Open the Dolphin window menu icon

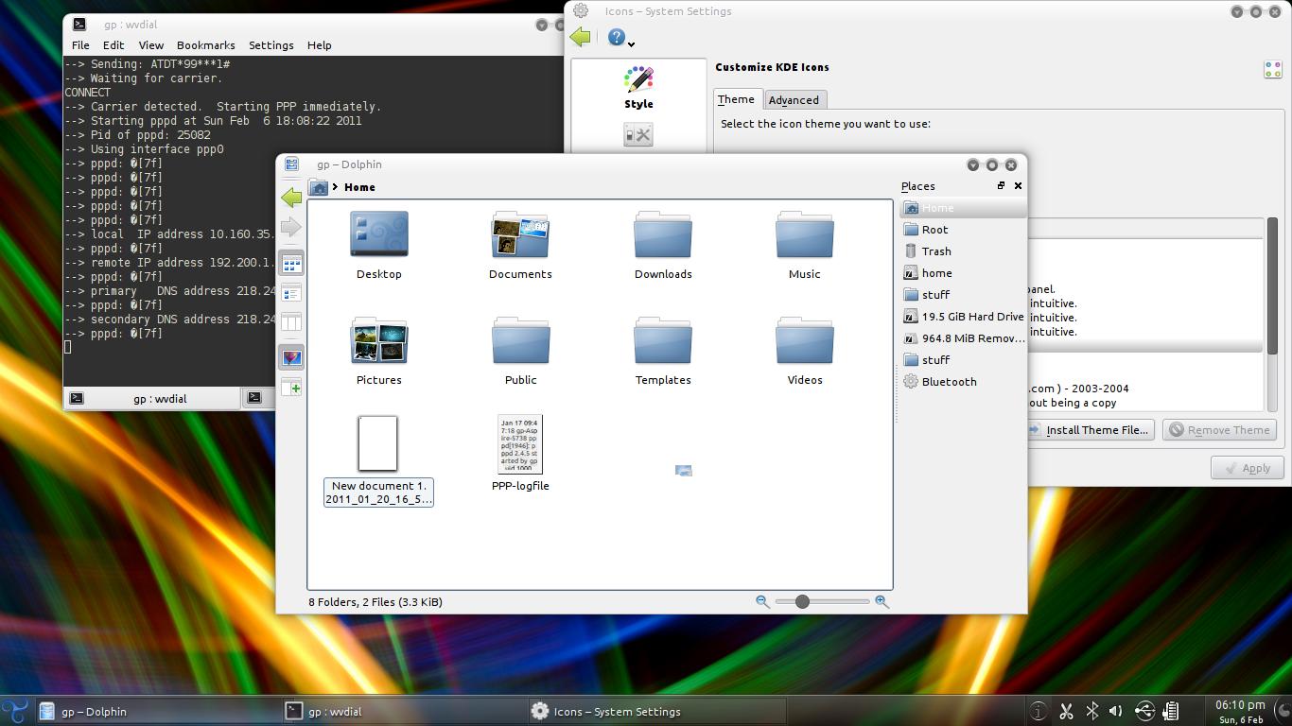tap(291, 164)
